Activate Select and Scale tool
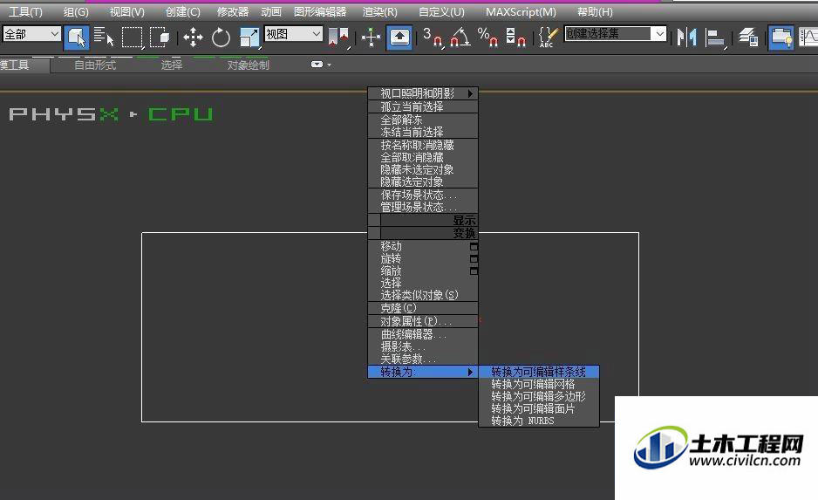 click(x=249, y=37)
